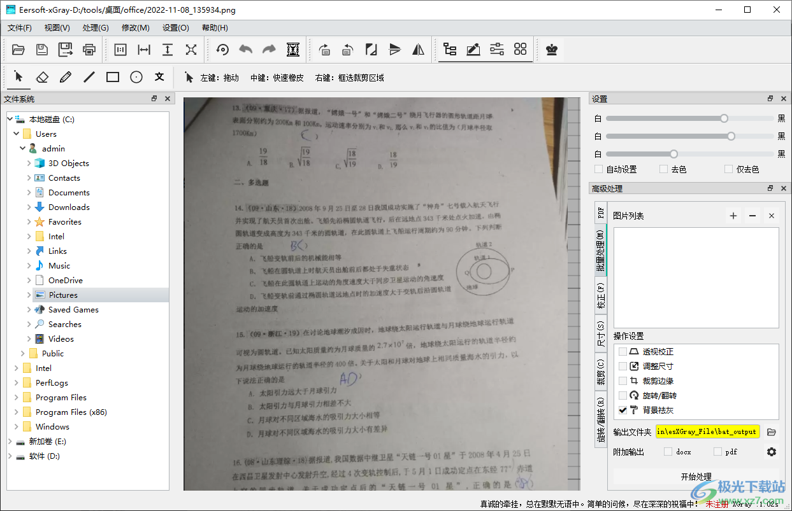The image size is (792, 511).
Task: Expand the 新加卷 (E:) drive node
Action: click(10, 441)
